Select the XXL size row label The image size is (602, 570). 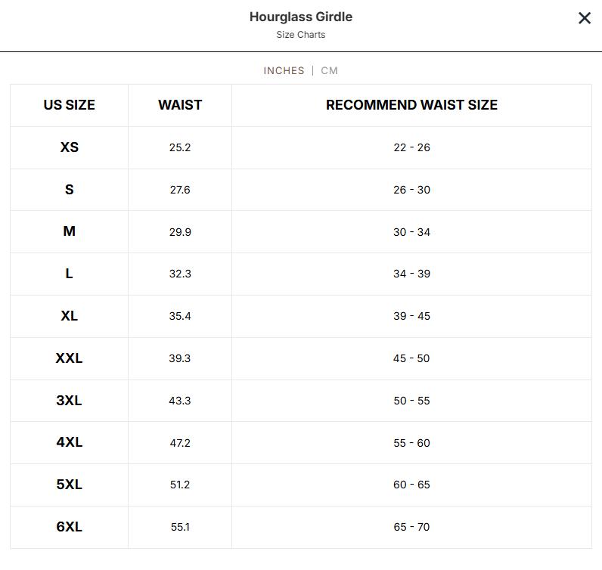[x=69, y=358]
